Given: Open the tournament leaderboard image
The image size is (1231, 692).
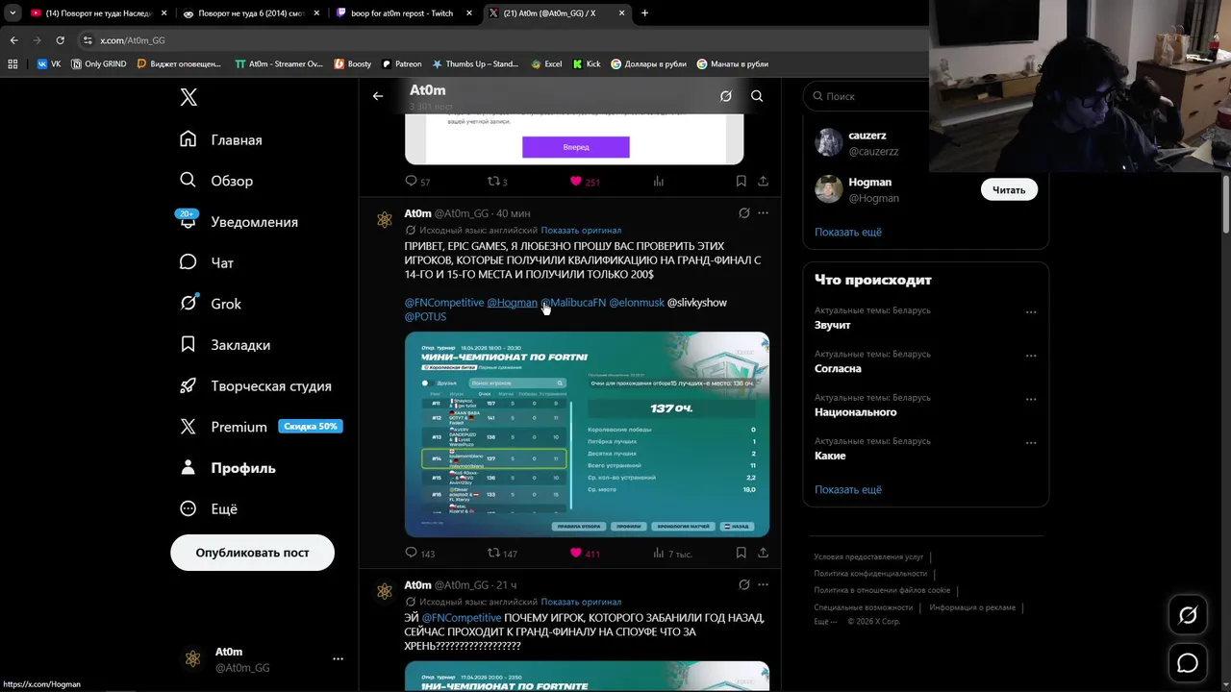Looking at the screenshot, I should click(x=587, y=434).
